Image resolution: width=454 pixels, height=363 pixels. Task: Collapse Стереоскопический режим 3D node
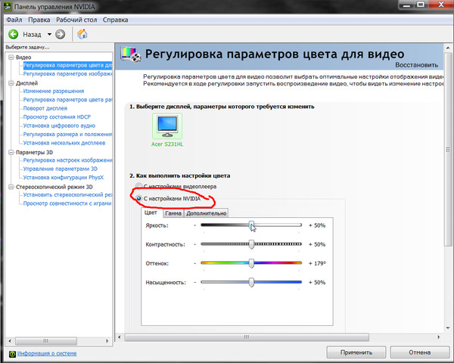(x=11, y=187)
